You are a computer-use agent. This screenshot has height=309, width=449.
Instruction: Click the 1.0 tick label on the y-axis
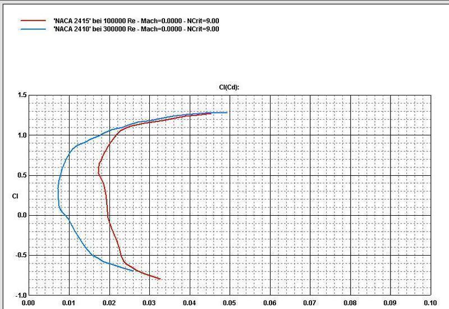(20, 135)
